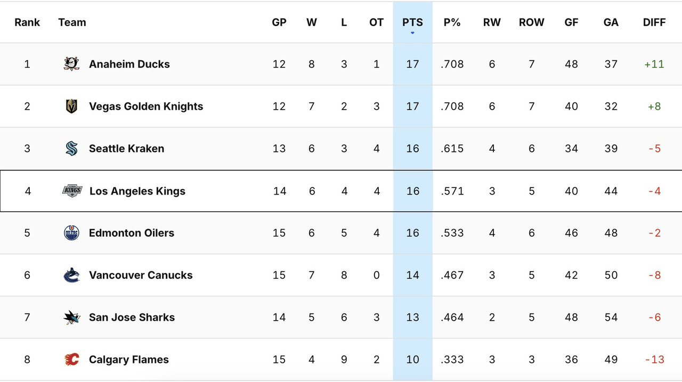Click the San Jose Sharks logo

click(x=71, y=317)
